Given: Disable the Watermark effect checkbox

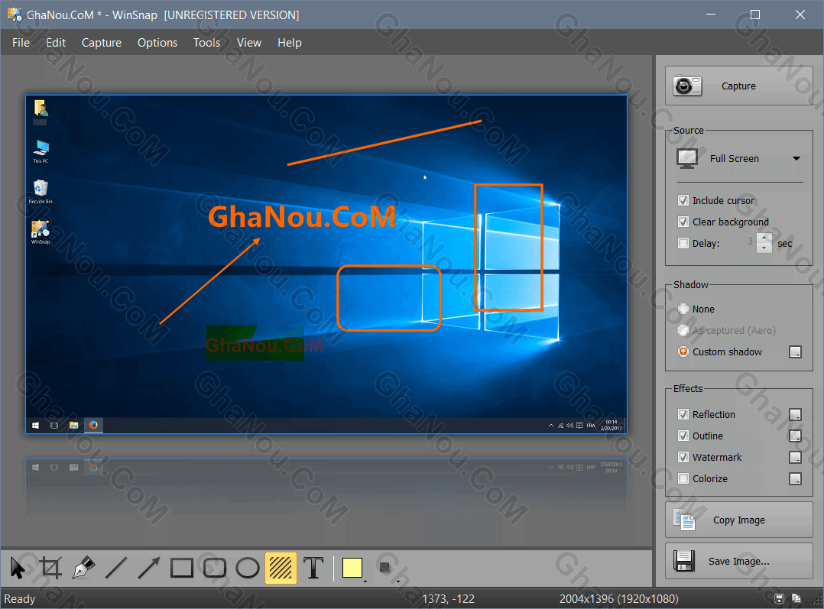Looking at the screenshot, I should 683,457.
